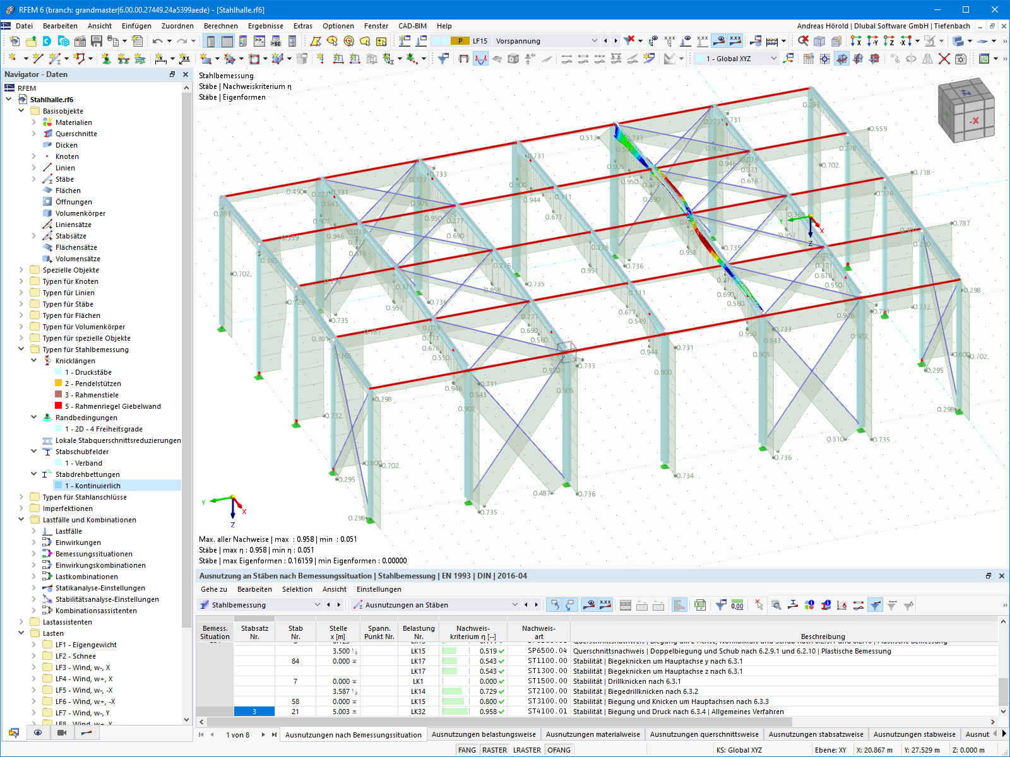
Task: Click the view along X-axis icon
Action: [x=855, y=41]
